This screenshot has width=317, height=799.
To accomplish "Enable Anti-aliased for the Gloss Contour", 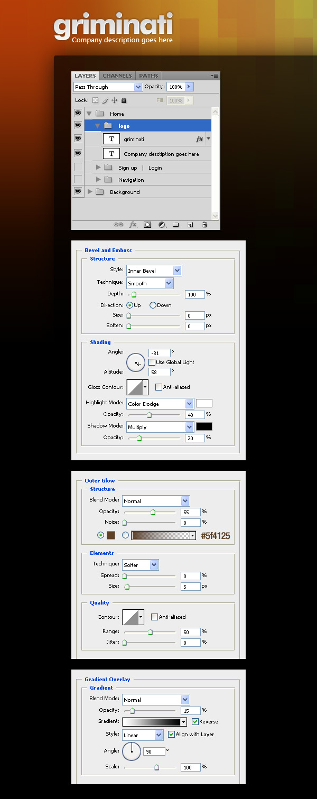I will 158,387.
